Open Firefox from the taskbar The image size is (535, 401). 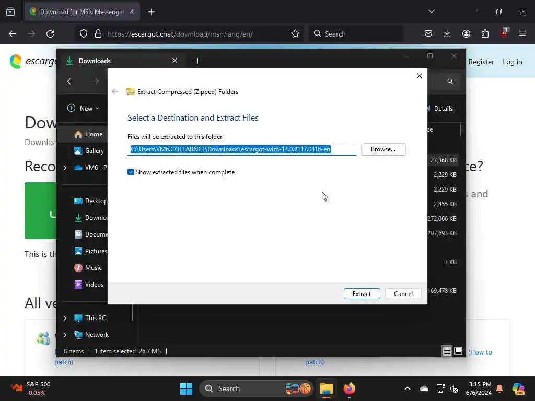click(x=349, y=388)
